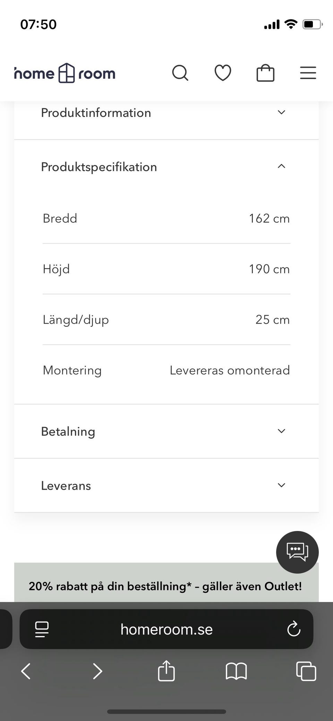Image resolution: width=333 pixels, height=721 pixels.
Task: Tap the homeroom logo
Action: pyautogui.click(x=65, y=73)
